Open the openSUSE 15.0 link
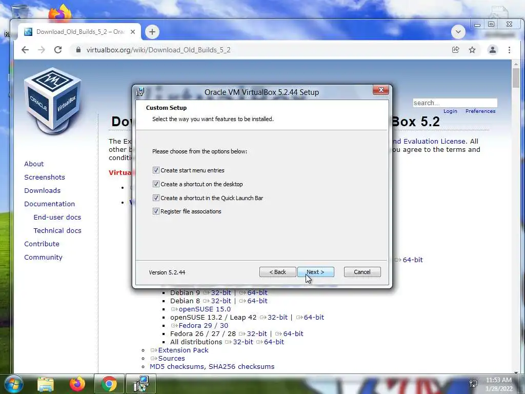The width and height of the screenshot is (525, 394). (x=205, y=309)
